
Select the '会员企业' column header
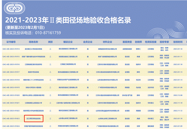[88, 42]
